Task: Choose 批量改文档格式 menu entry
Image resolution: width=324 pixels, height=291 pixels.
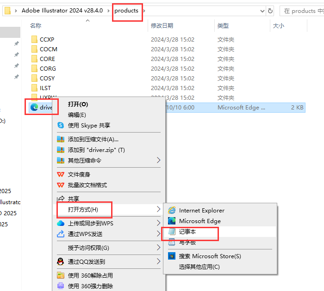Action: [x=87, y=185]
